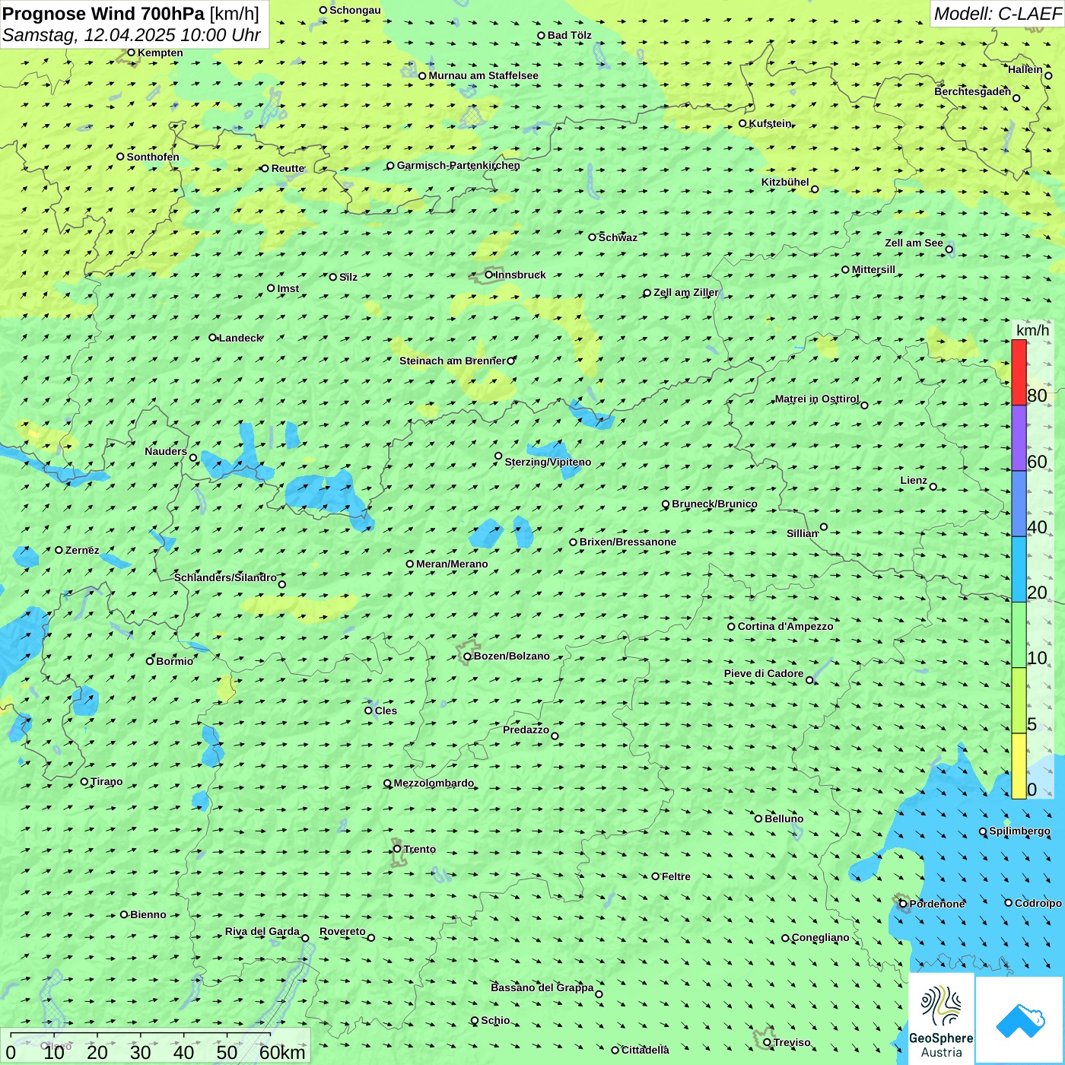Select the Landeck label
This screenshot has height=1065, width=1065.
point(240,338)
